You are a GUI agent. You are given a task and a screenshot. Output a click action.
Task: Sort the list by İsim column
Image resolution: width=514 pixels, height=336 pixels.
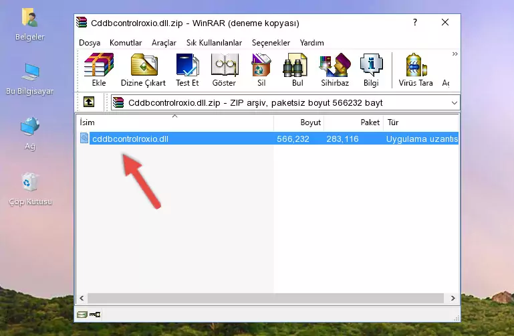pyautogui.click(x=175, y=122)
